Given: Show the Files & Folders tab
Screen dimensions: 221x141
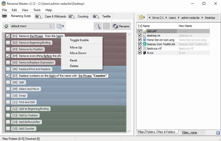Looking at the screenshot, I should pos(166,132).
